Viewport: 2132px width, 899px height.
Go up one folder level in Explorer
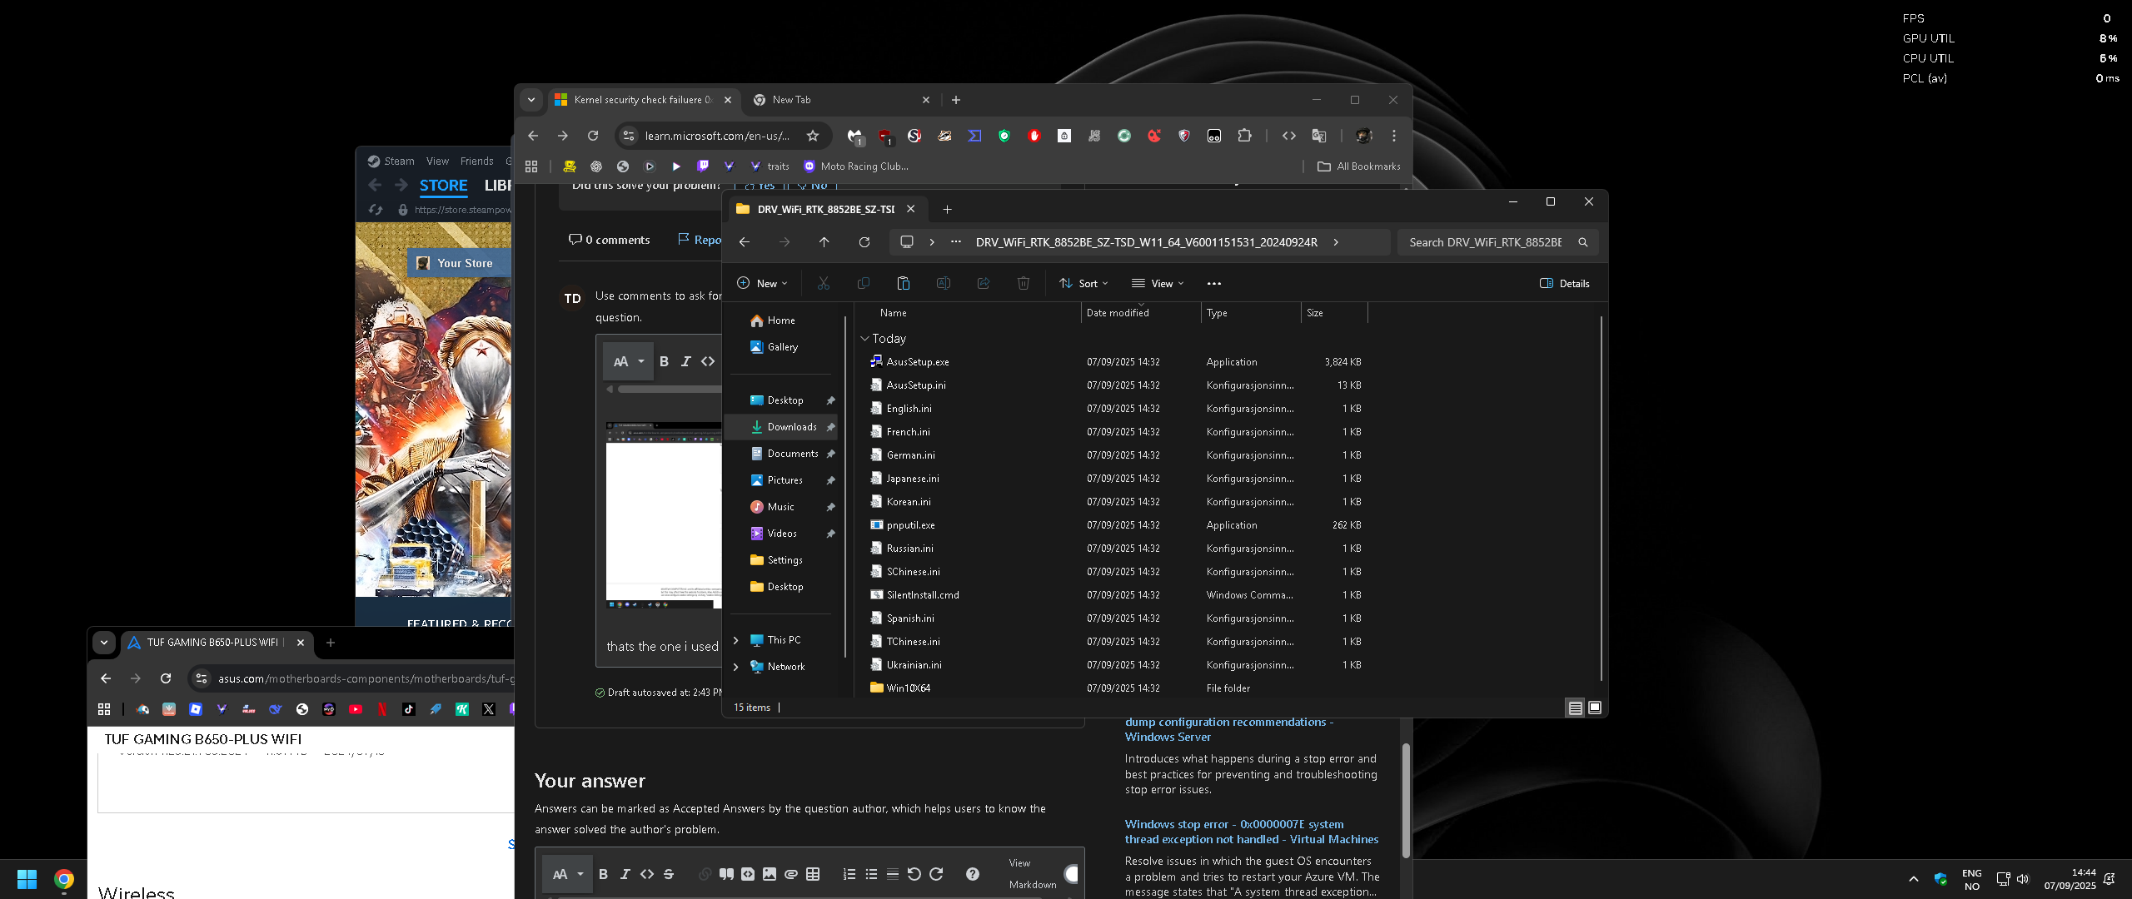[x=824, y=242]
